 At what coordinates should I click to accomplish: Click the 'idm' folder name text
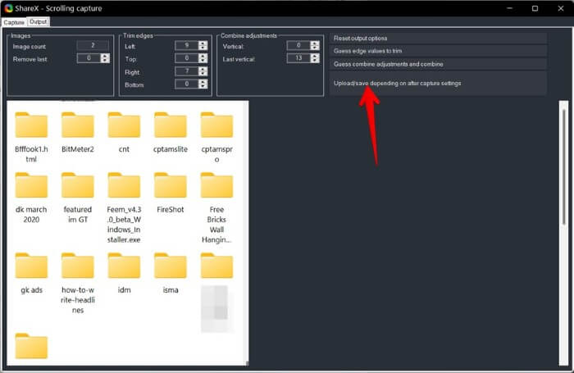tap(124, 290)
